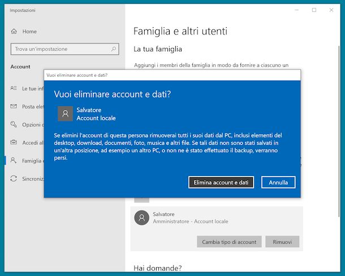Open Posta elettronica sidebar item
345x276 pixels.
[x=27, y=107]
